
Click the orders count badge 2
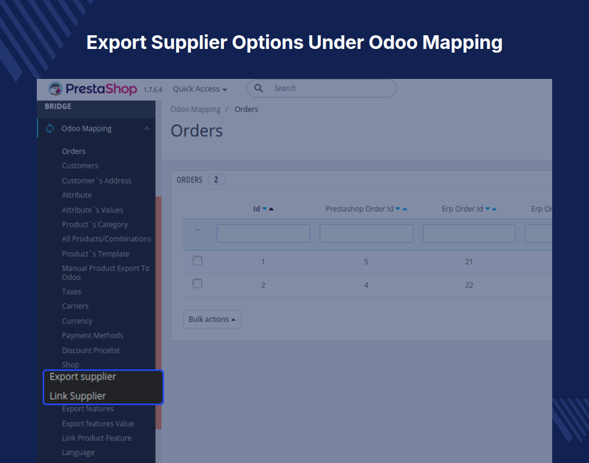[x=216, y=180]
